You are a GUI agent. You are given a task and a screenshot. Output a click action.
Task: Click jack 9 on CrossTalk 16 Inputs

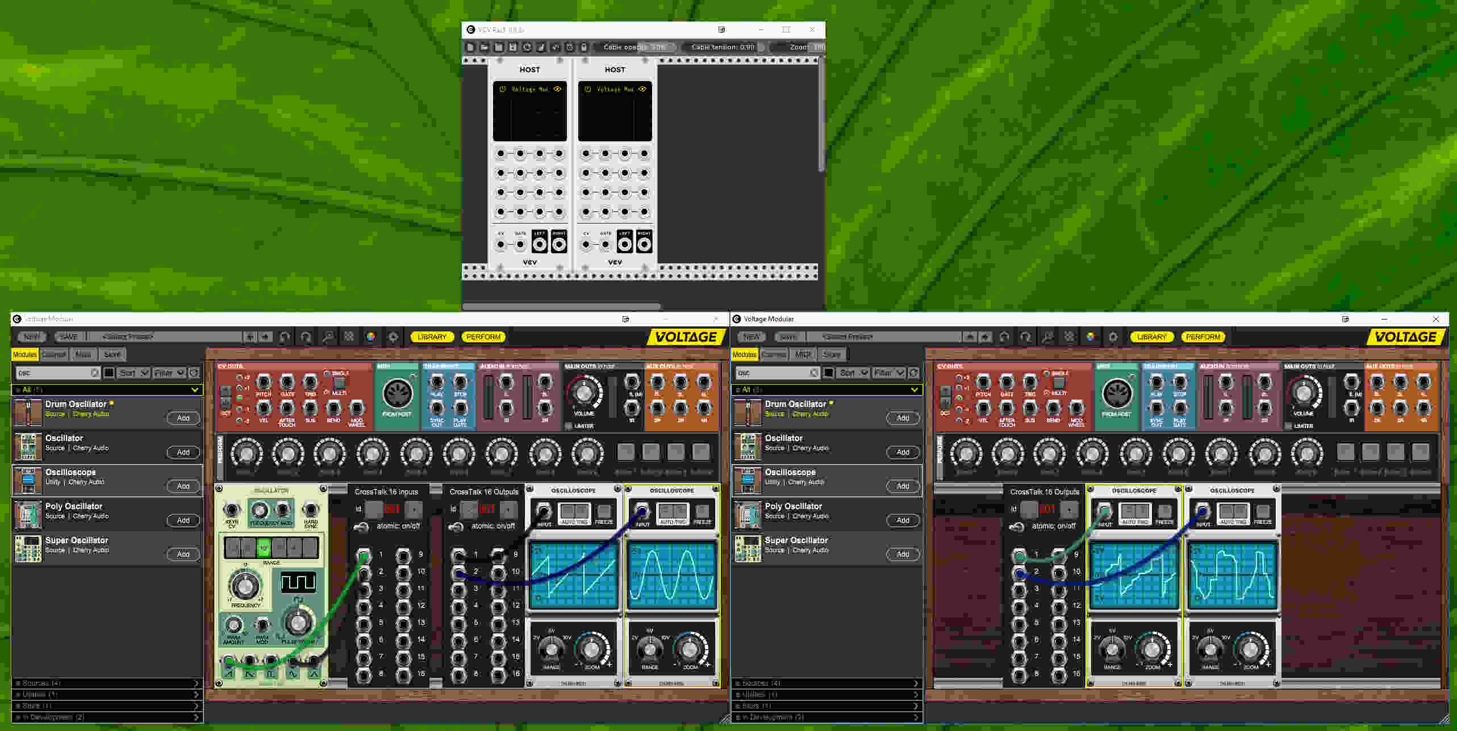403,555
